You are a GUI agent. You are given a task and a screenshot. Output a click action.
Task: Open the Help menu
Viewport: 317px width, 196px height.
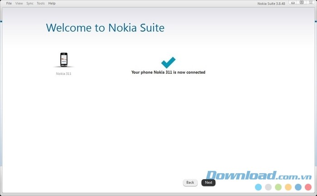click(52, 4)
